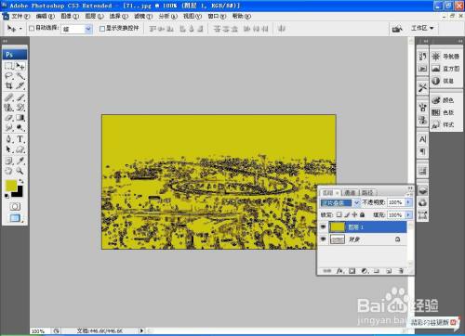Image resolution: width=465 pixels, height=336 pixels.
Task: Open the 文件 menu
Action: pos(20,16)
